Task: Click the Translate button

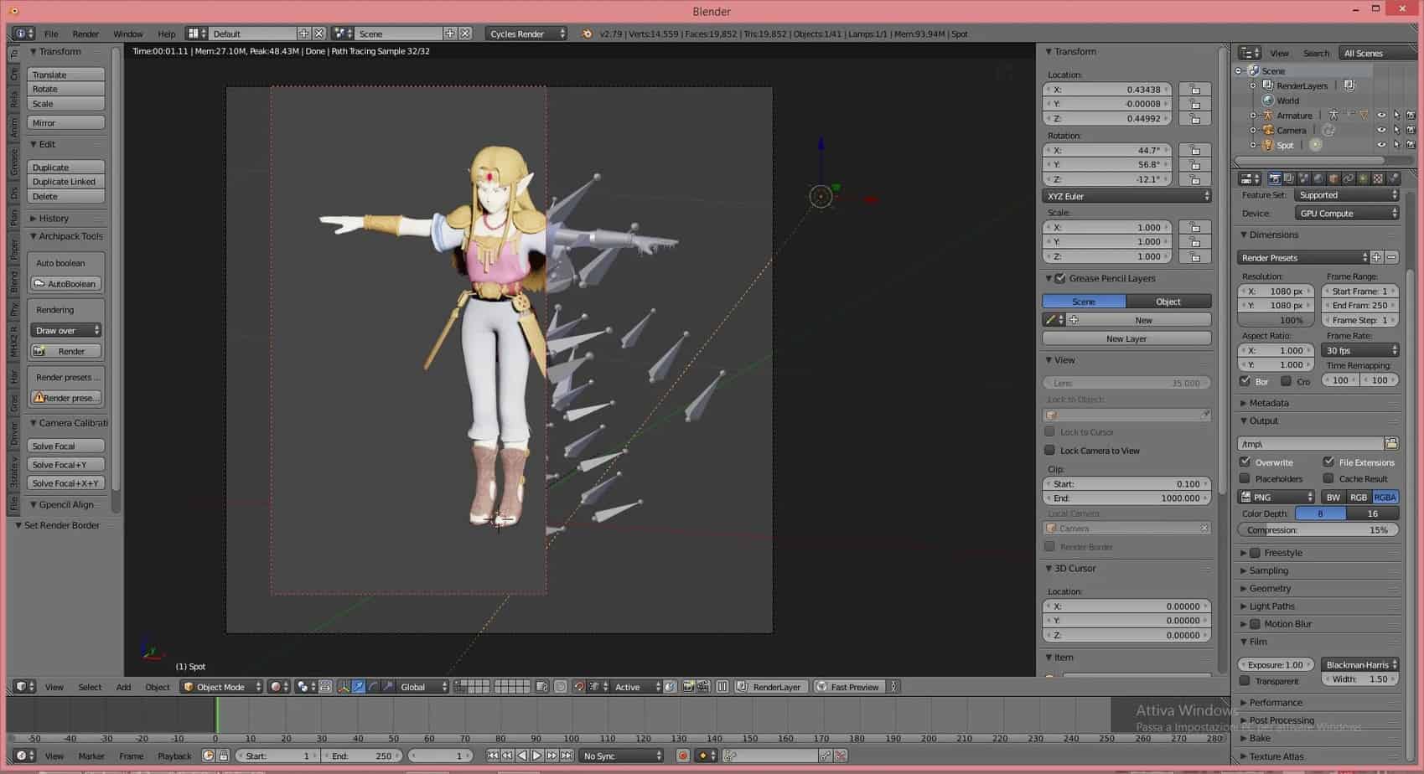Action: 66,75
